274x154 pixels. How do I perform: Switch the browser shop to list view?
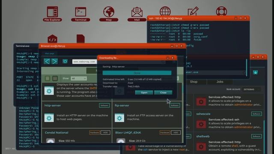coord(55,78)
